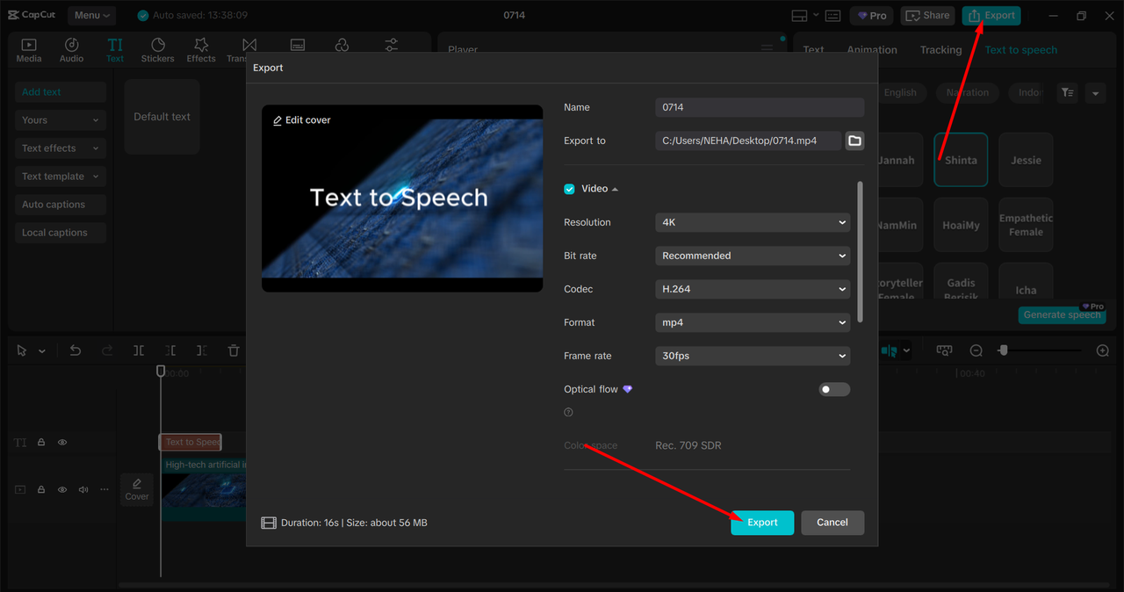Toggle the teal main track snapping icon

889,350
